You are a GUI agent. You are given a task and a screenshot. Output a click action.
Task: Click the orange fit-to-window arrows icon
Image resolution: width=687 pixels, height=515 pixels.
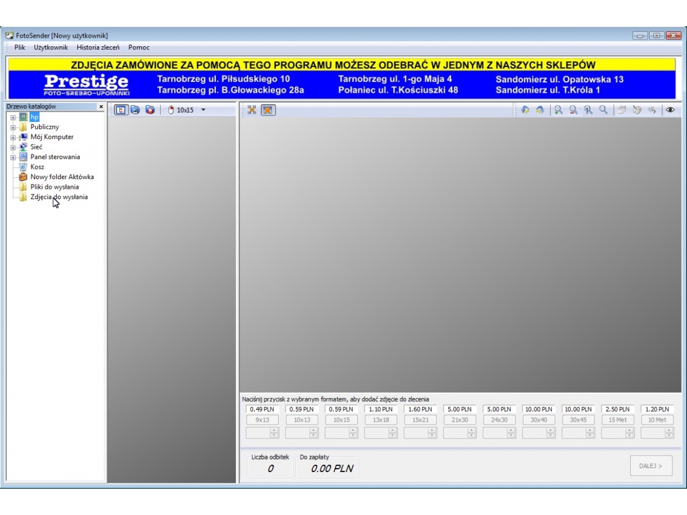pyautogui.click(x=252, y=110)
